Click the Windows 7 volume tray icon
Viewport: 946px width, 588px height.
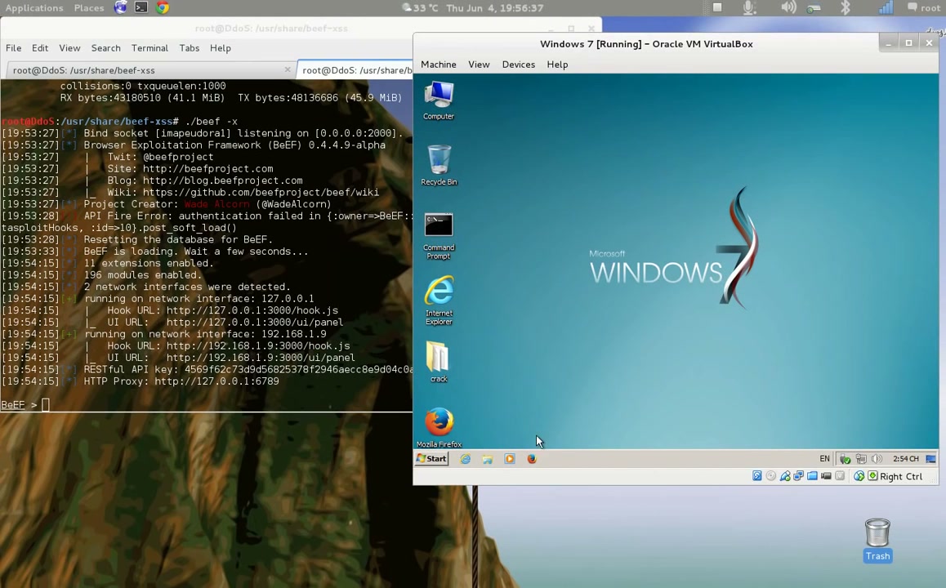click(877, 459)
